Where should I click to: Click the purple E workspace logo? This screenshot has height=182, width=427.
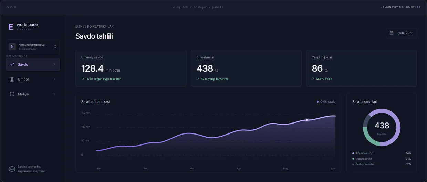(11, 27)
